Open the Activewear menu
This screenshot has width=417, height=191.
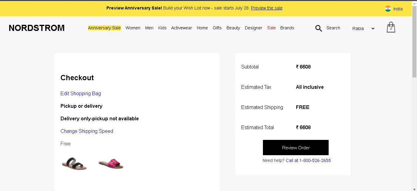click(182, 28)
